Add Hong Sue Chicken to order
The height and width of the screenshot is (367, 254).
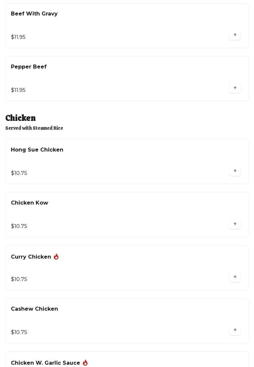tap(235, 171)
